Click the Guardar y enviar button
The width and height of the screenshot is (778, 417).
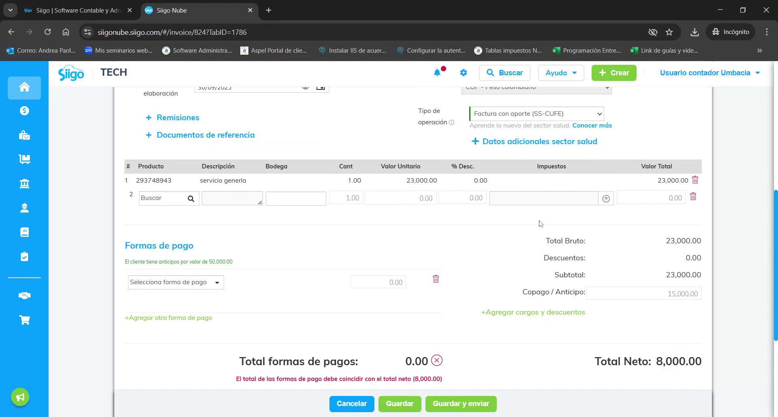click(461, 404)
